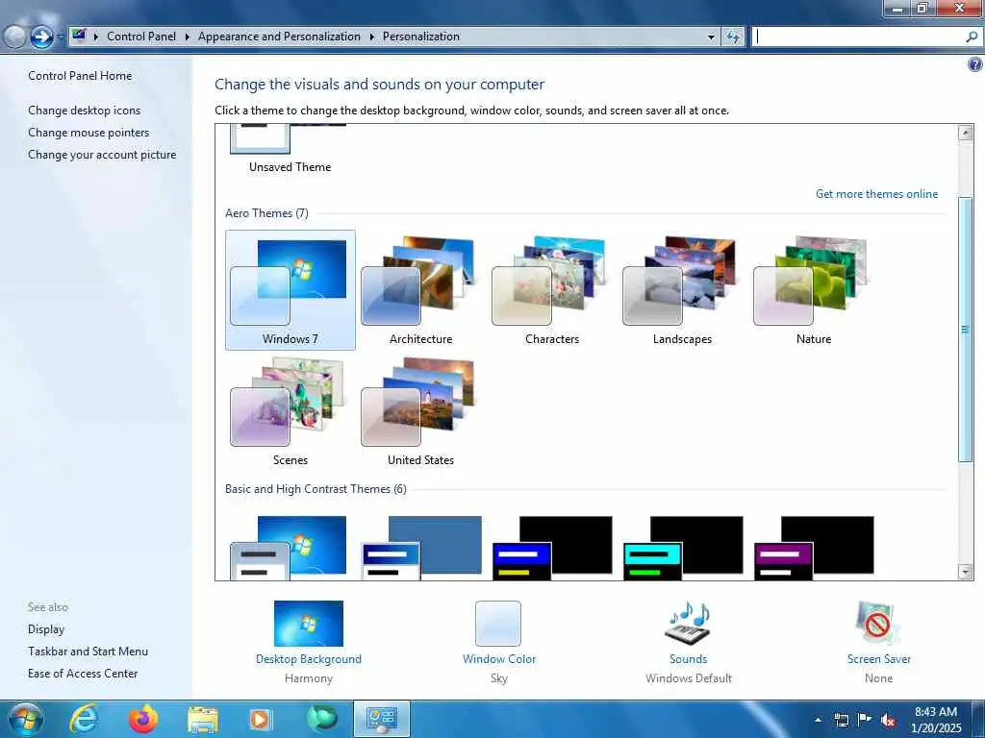This screenshot has width=985, height=738.
Task: Select the Windows 7 Aero theme
Action: point(290,290)
